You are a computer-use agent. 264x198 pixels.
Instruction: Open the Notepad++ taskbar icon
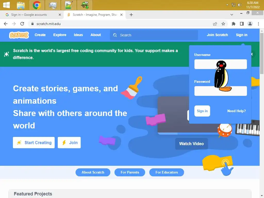pyautogui.click(x=69, y=5)
